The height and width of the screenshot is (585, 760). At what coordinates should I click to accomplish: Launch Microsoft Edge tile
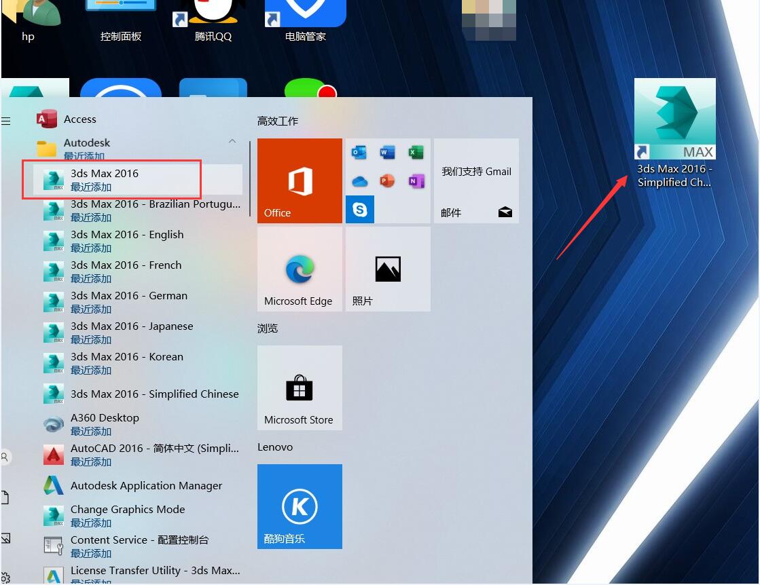pyautogui.click(x=300, y=269)
